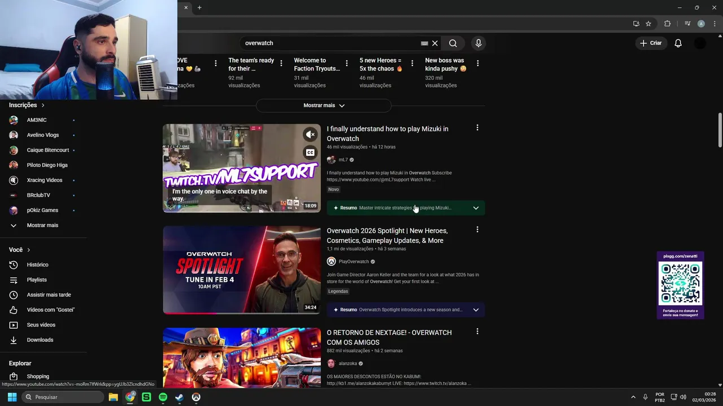This screenshot has width=723, height=406.
Task: Toggle captions on the Mizuki video preview
Action: (x=310, y=152)
